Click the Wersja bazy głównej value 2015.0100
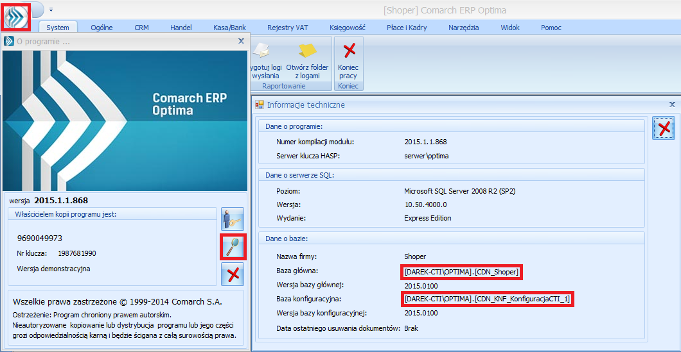This screenshot has height=352, width=681. point(421,285)
